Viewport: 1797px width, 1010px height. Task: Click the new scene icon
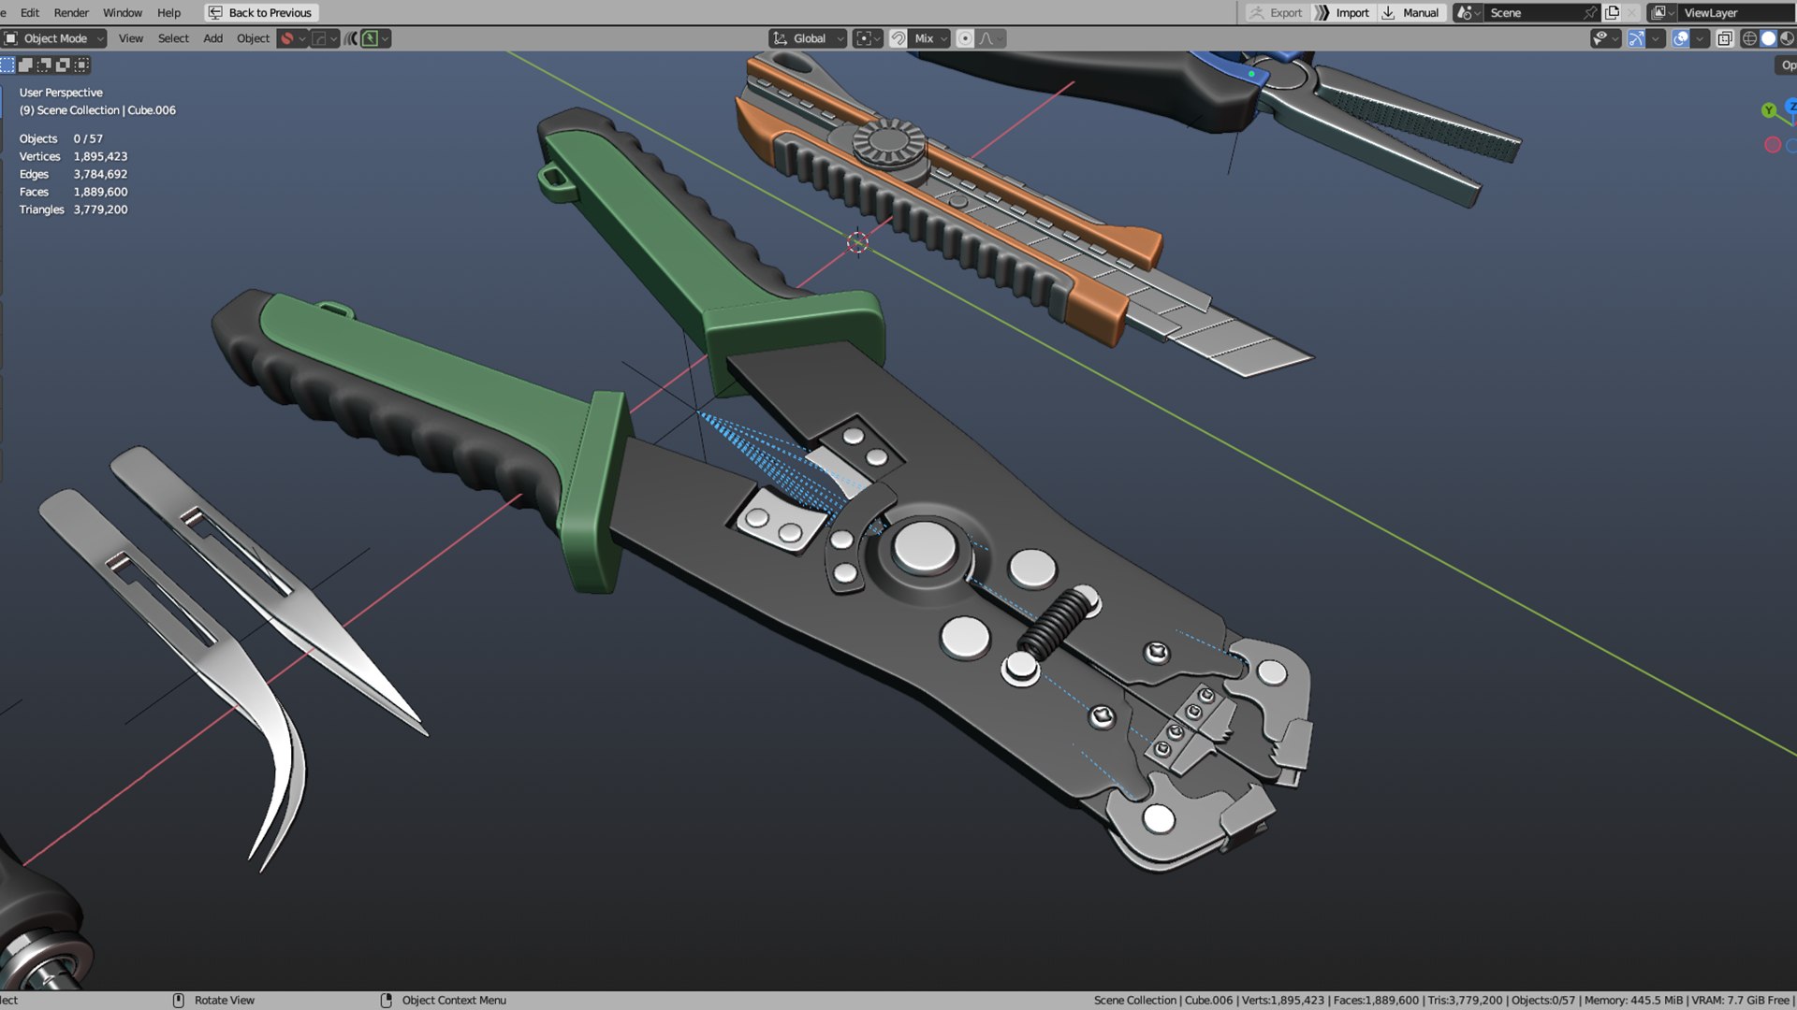click(x=1612, y=12)
